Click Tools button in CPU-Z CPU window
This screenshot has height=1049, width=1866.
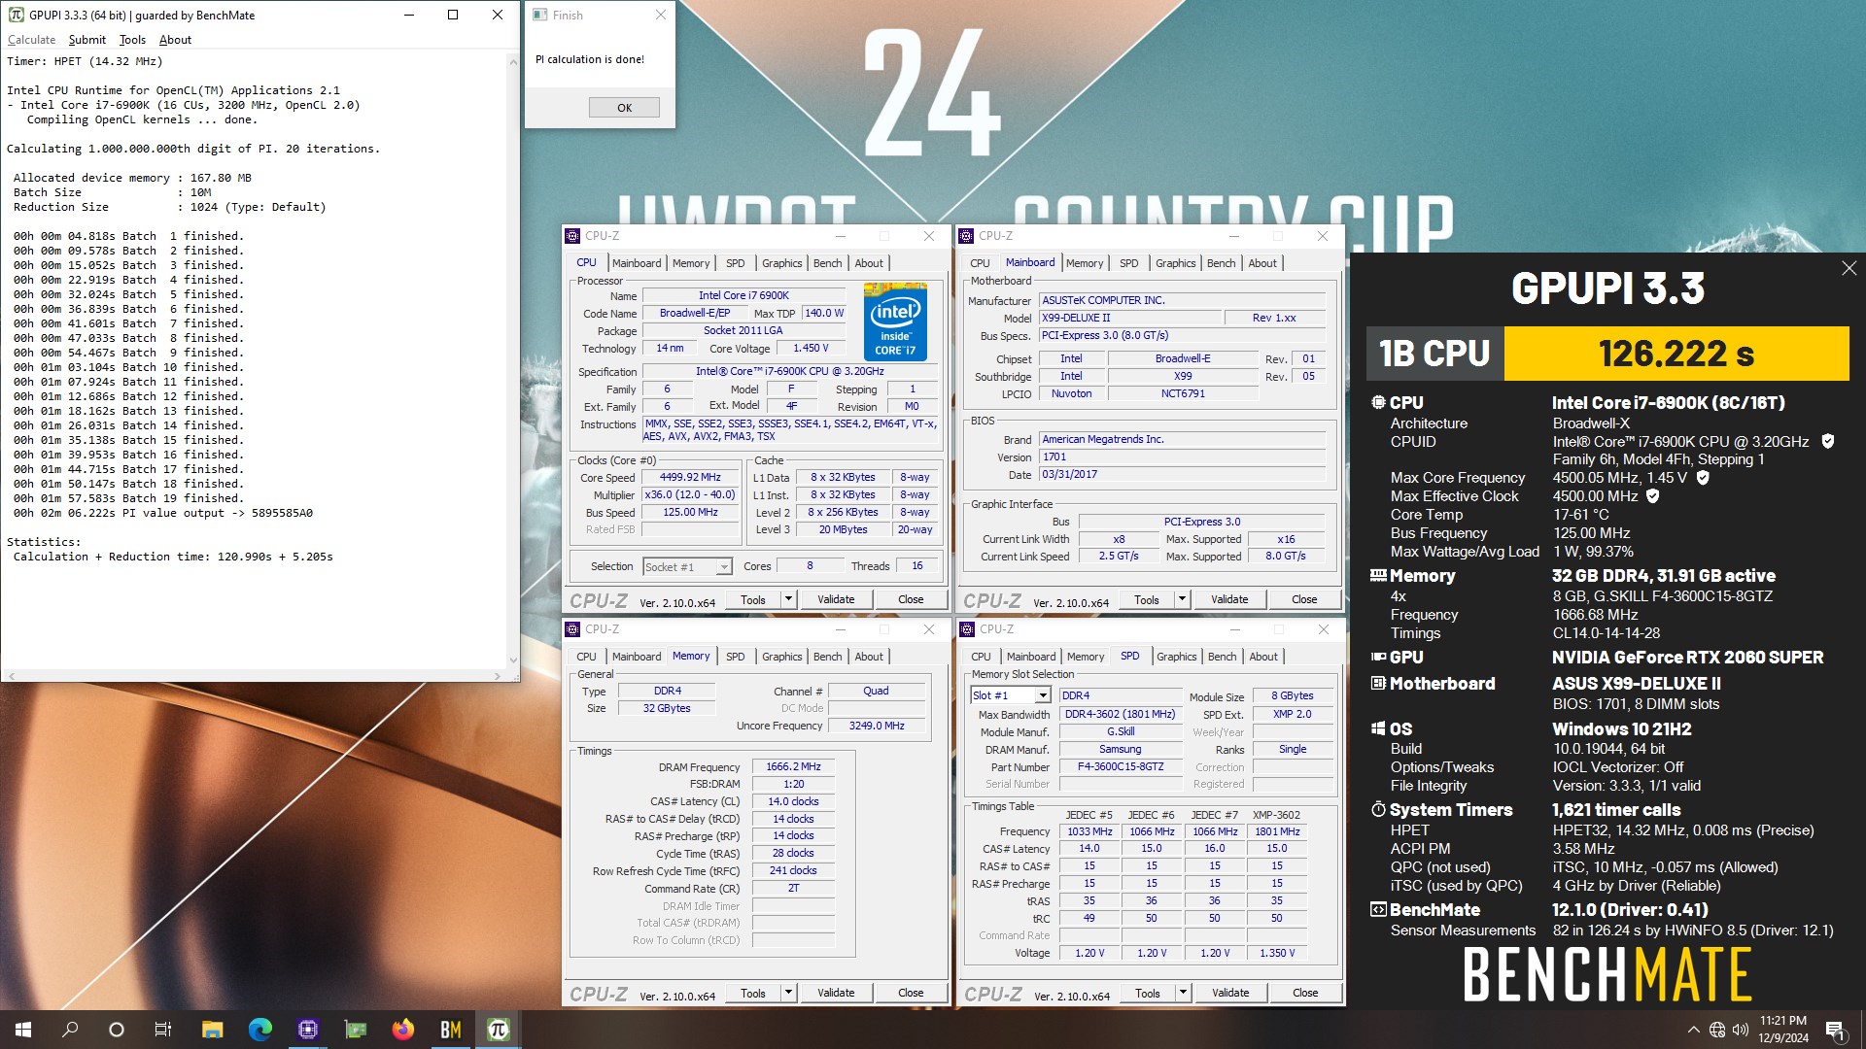coord(753,599)
